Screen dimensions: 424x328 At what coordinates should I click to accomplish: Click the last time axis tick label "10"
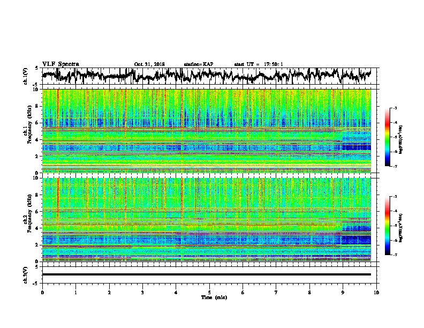click(x=376, y=293)
